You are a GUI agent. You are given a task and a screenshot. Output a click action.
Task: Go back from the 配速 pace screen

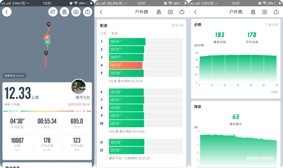[101, 12]
